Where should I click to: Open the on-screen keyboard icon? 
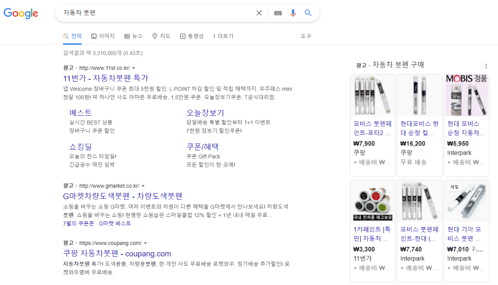(x=278, y=13)
